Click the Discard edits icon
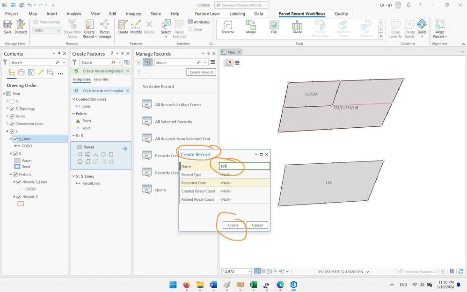The height and width of the screenshot is (292, 467). click(x=21, y=25)
